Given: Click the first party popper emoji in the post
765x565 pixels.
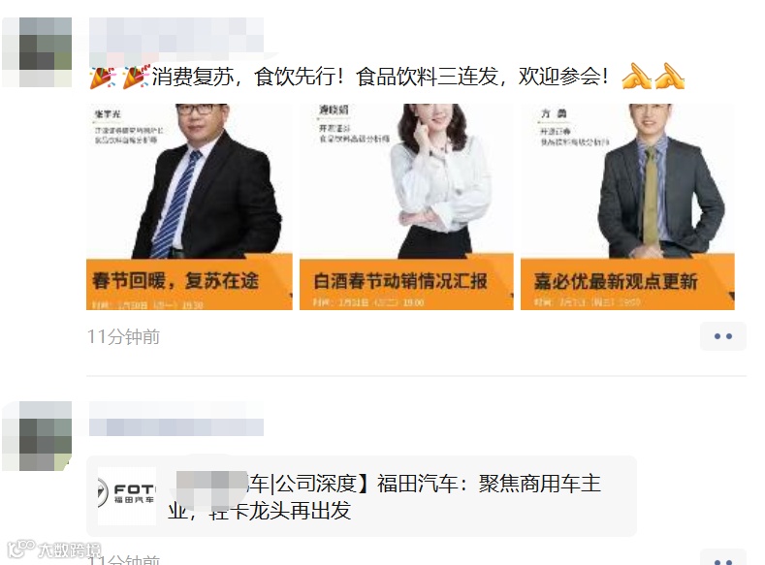Looking at the screenshot, I should [x=103, y=78].
